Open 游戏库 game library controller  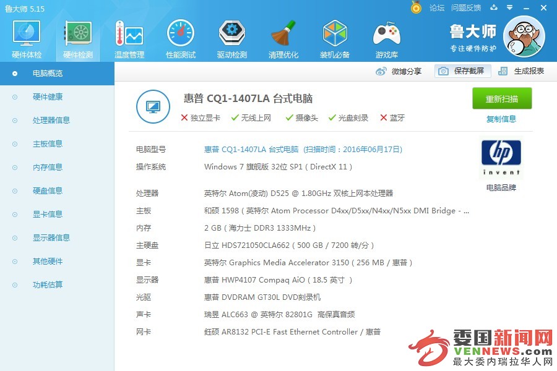click(386, 39)
